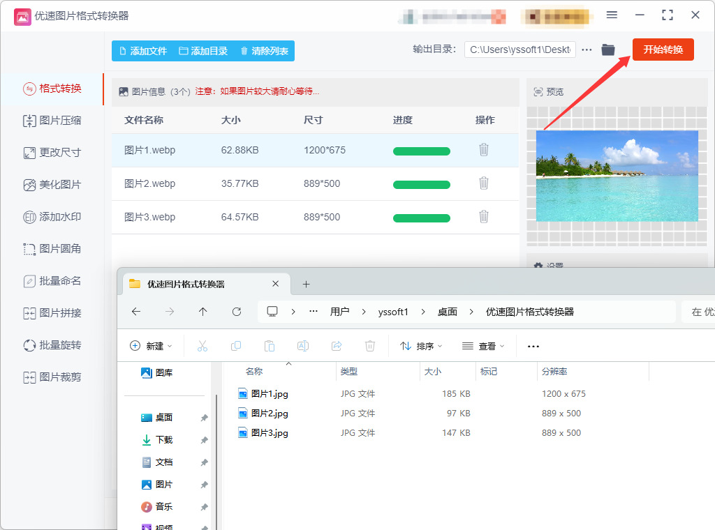This screenshot has height=530, width=715.
Task: Open the 新建 dropdown in Explorer
Action: tap(151, 346)
